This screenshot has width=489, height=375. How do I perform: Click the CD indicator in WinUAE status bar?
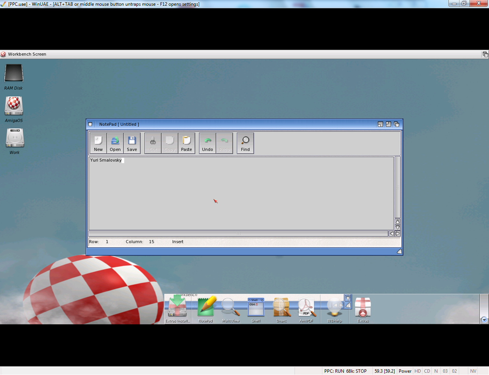pos(427,371)
